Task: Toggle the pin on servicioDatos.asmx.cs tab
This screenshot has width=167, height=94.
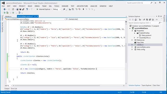Action: (x=35, y=16)
